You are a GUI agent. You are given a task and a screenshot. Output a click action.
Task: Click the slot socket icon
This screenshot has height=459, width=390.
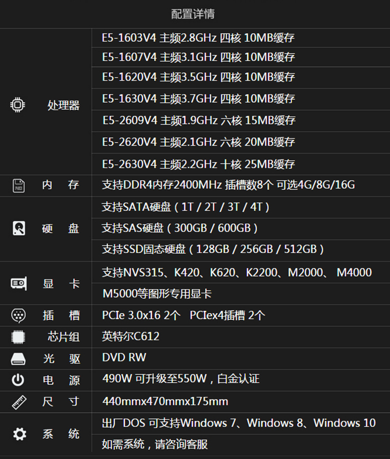click(18, 315)
